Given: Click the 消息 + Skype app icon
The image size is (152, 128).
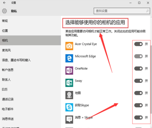Looking at the screenshot, I should click(x=69, y=119).
